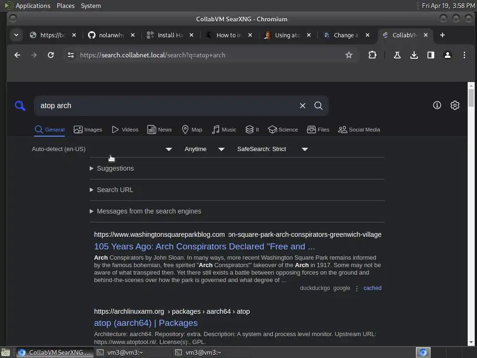Open the Applications menu in top panel
This screenshot has height=358, width=477.
(x=33, y=6)
